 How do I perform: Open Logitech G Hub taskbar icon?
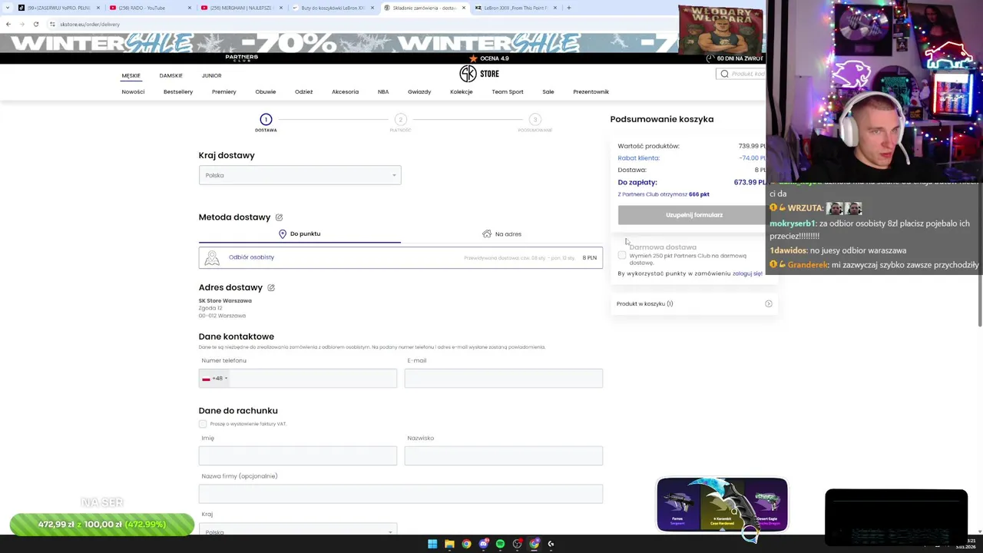(x=551, y=544)
